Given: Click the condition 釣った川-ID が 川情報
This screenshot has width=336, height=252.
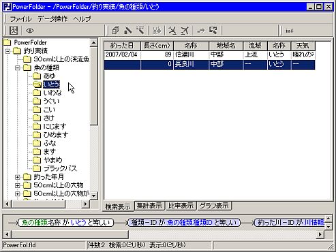Looking at the screenshot, I should coord(289,223).
